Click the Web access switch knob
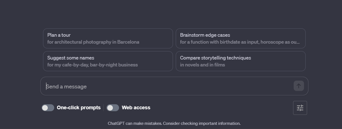342x129 pixels. [110, 108]
